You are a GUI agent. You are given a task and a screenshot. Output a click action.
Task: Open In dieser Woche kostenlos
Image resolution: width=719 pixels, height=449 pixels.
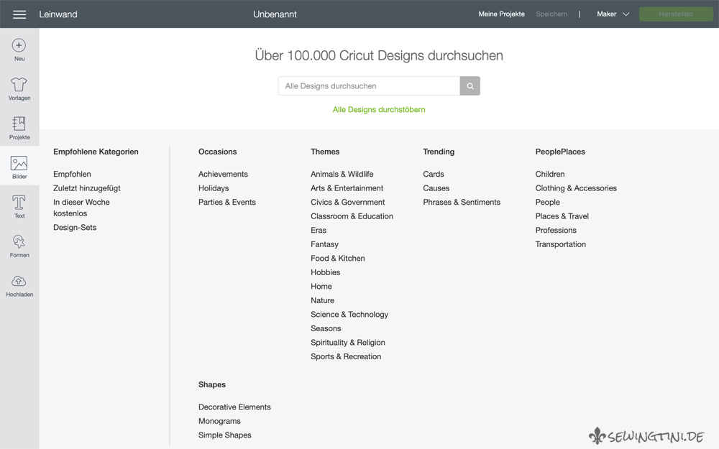click(x=81, y=208)
